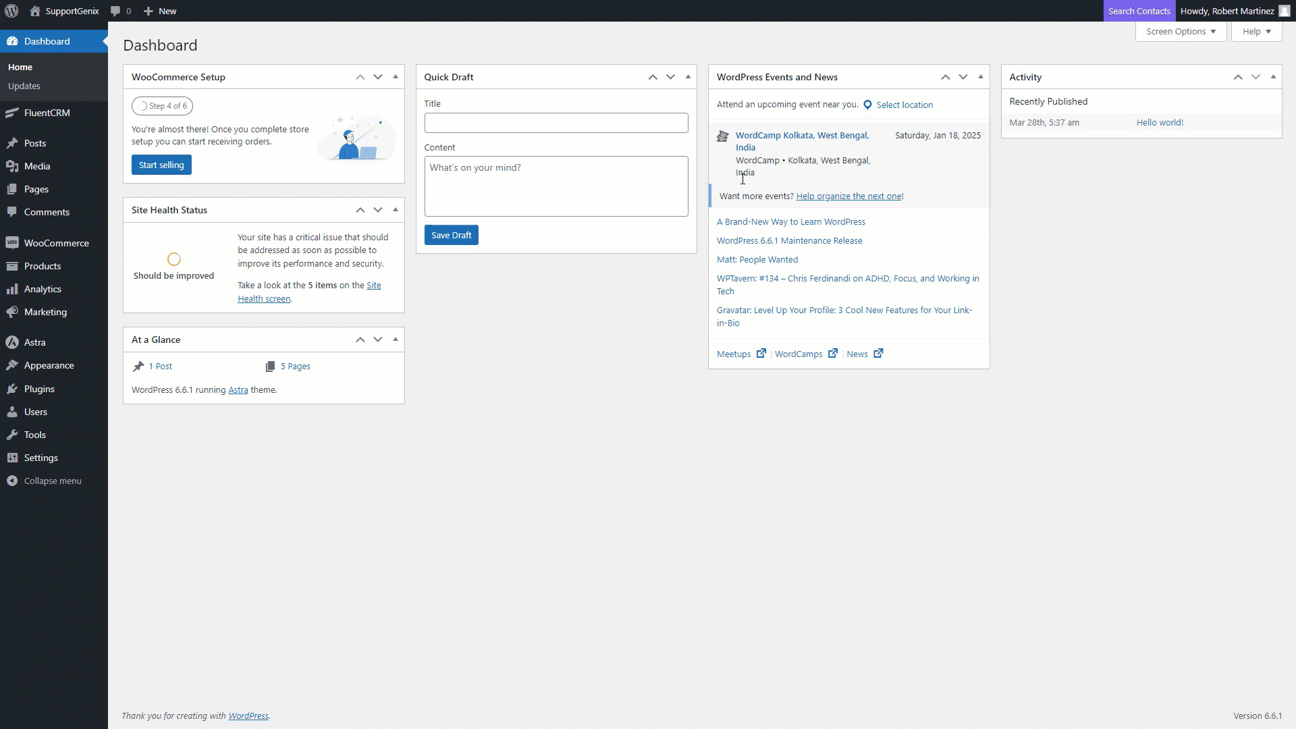Move WooCommerce Setup widget down
The width and height of the screenshot is (1296, 729).
pos(378,77)
